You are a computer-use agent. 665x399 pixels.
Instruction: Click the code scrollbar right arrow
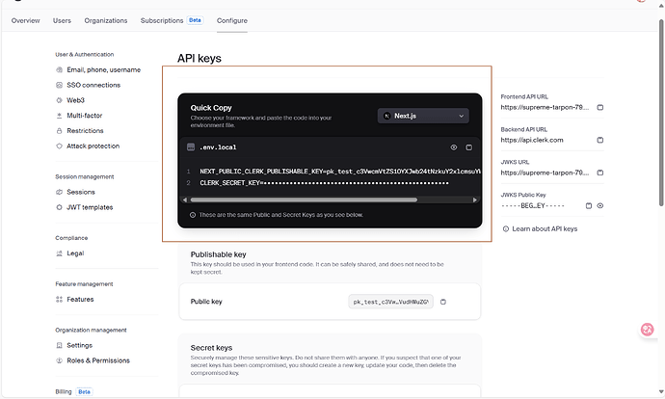click(x=475, y=199)
